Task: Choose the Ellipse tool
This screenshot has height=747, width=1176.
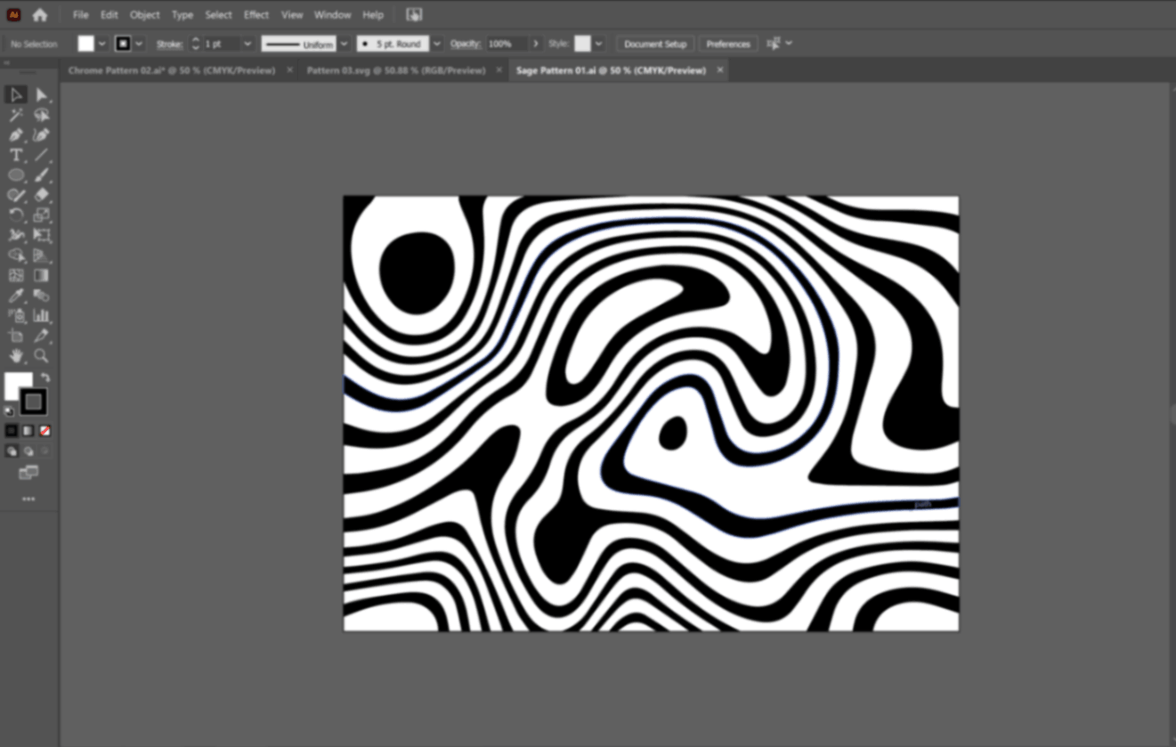Action: coord(16,175)
